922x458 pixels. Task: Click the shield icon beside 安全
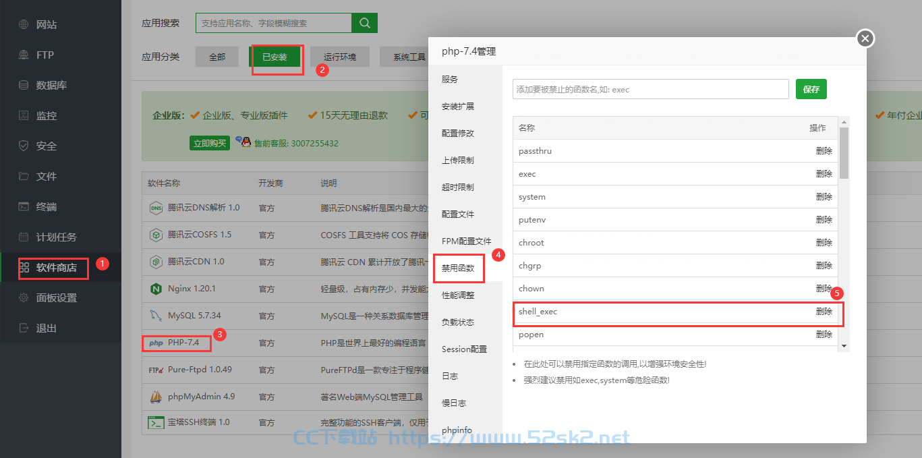[24, 146]
